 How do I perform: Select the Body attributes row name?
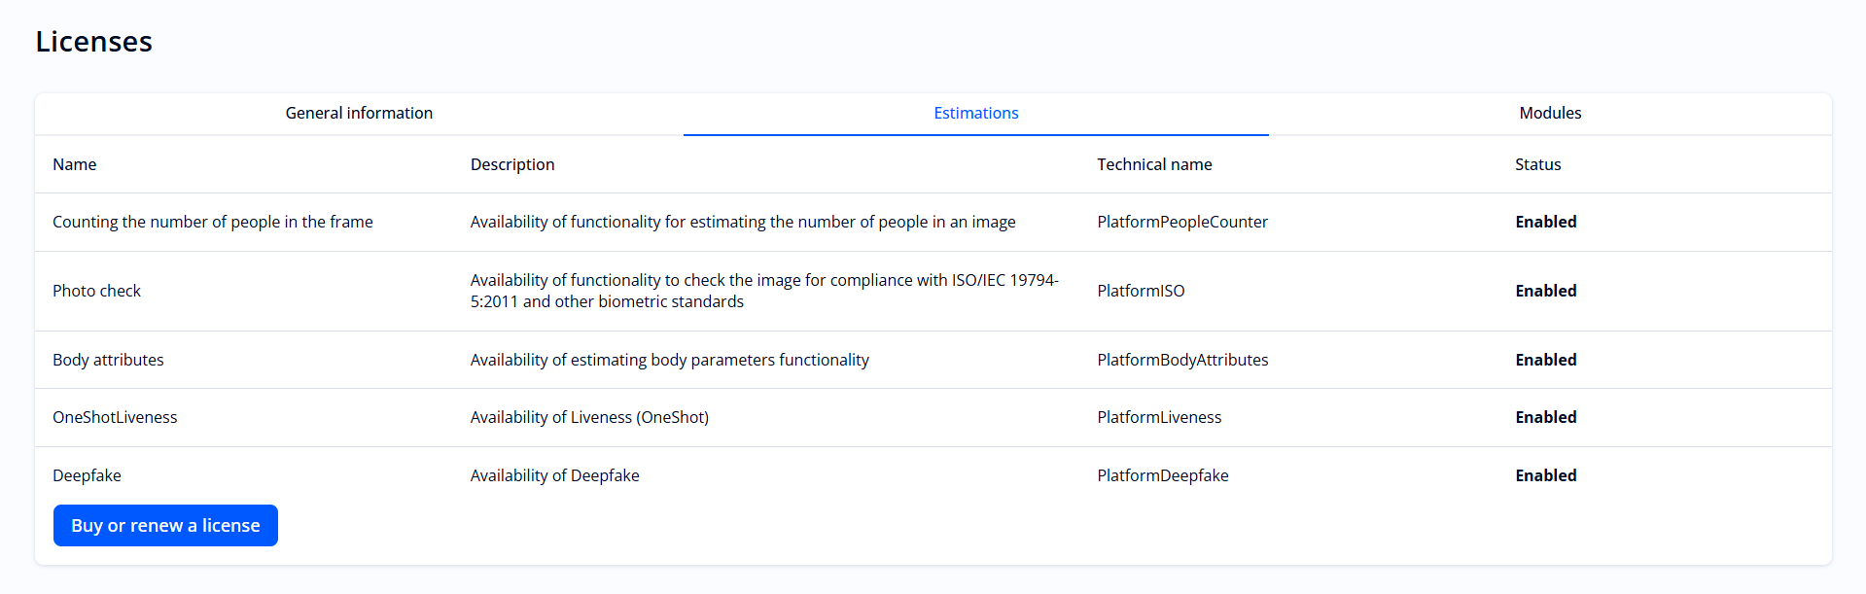(x=108, y=360)
